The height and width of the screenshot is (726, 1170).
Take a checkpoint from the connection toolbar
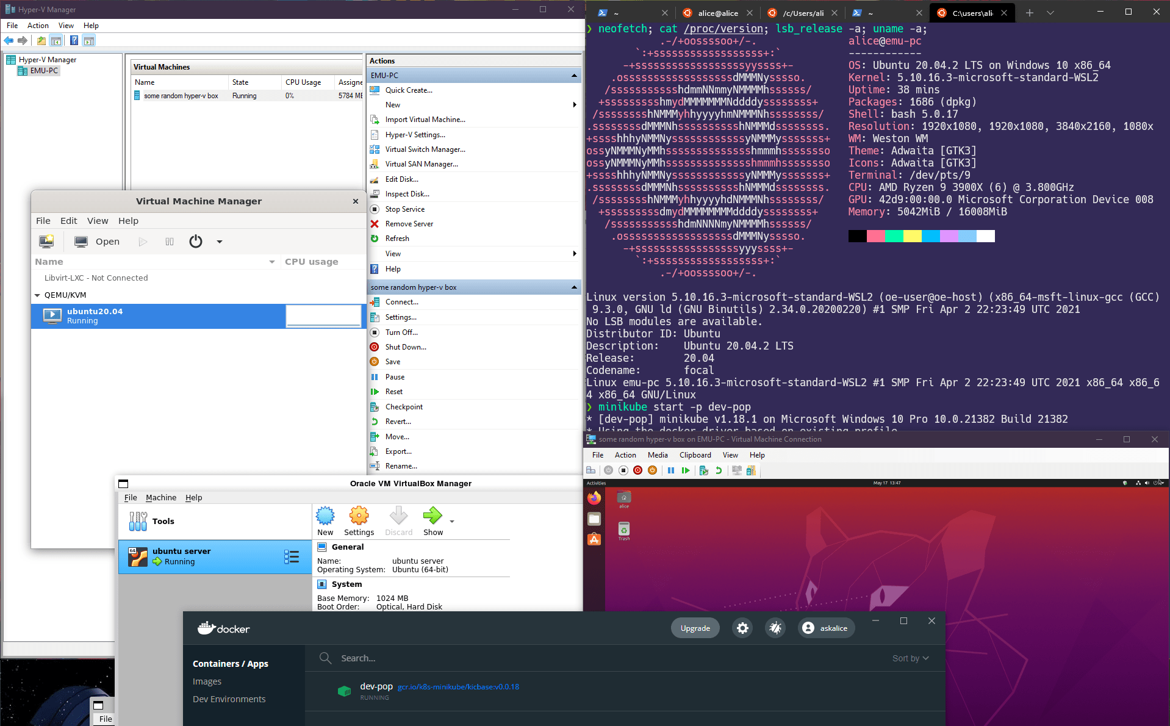click(703, 470)
